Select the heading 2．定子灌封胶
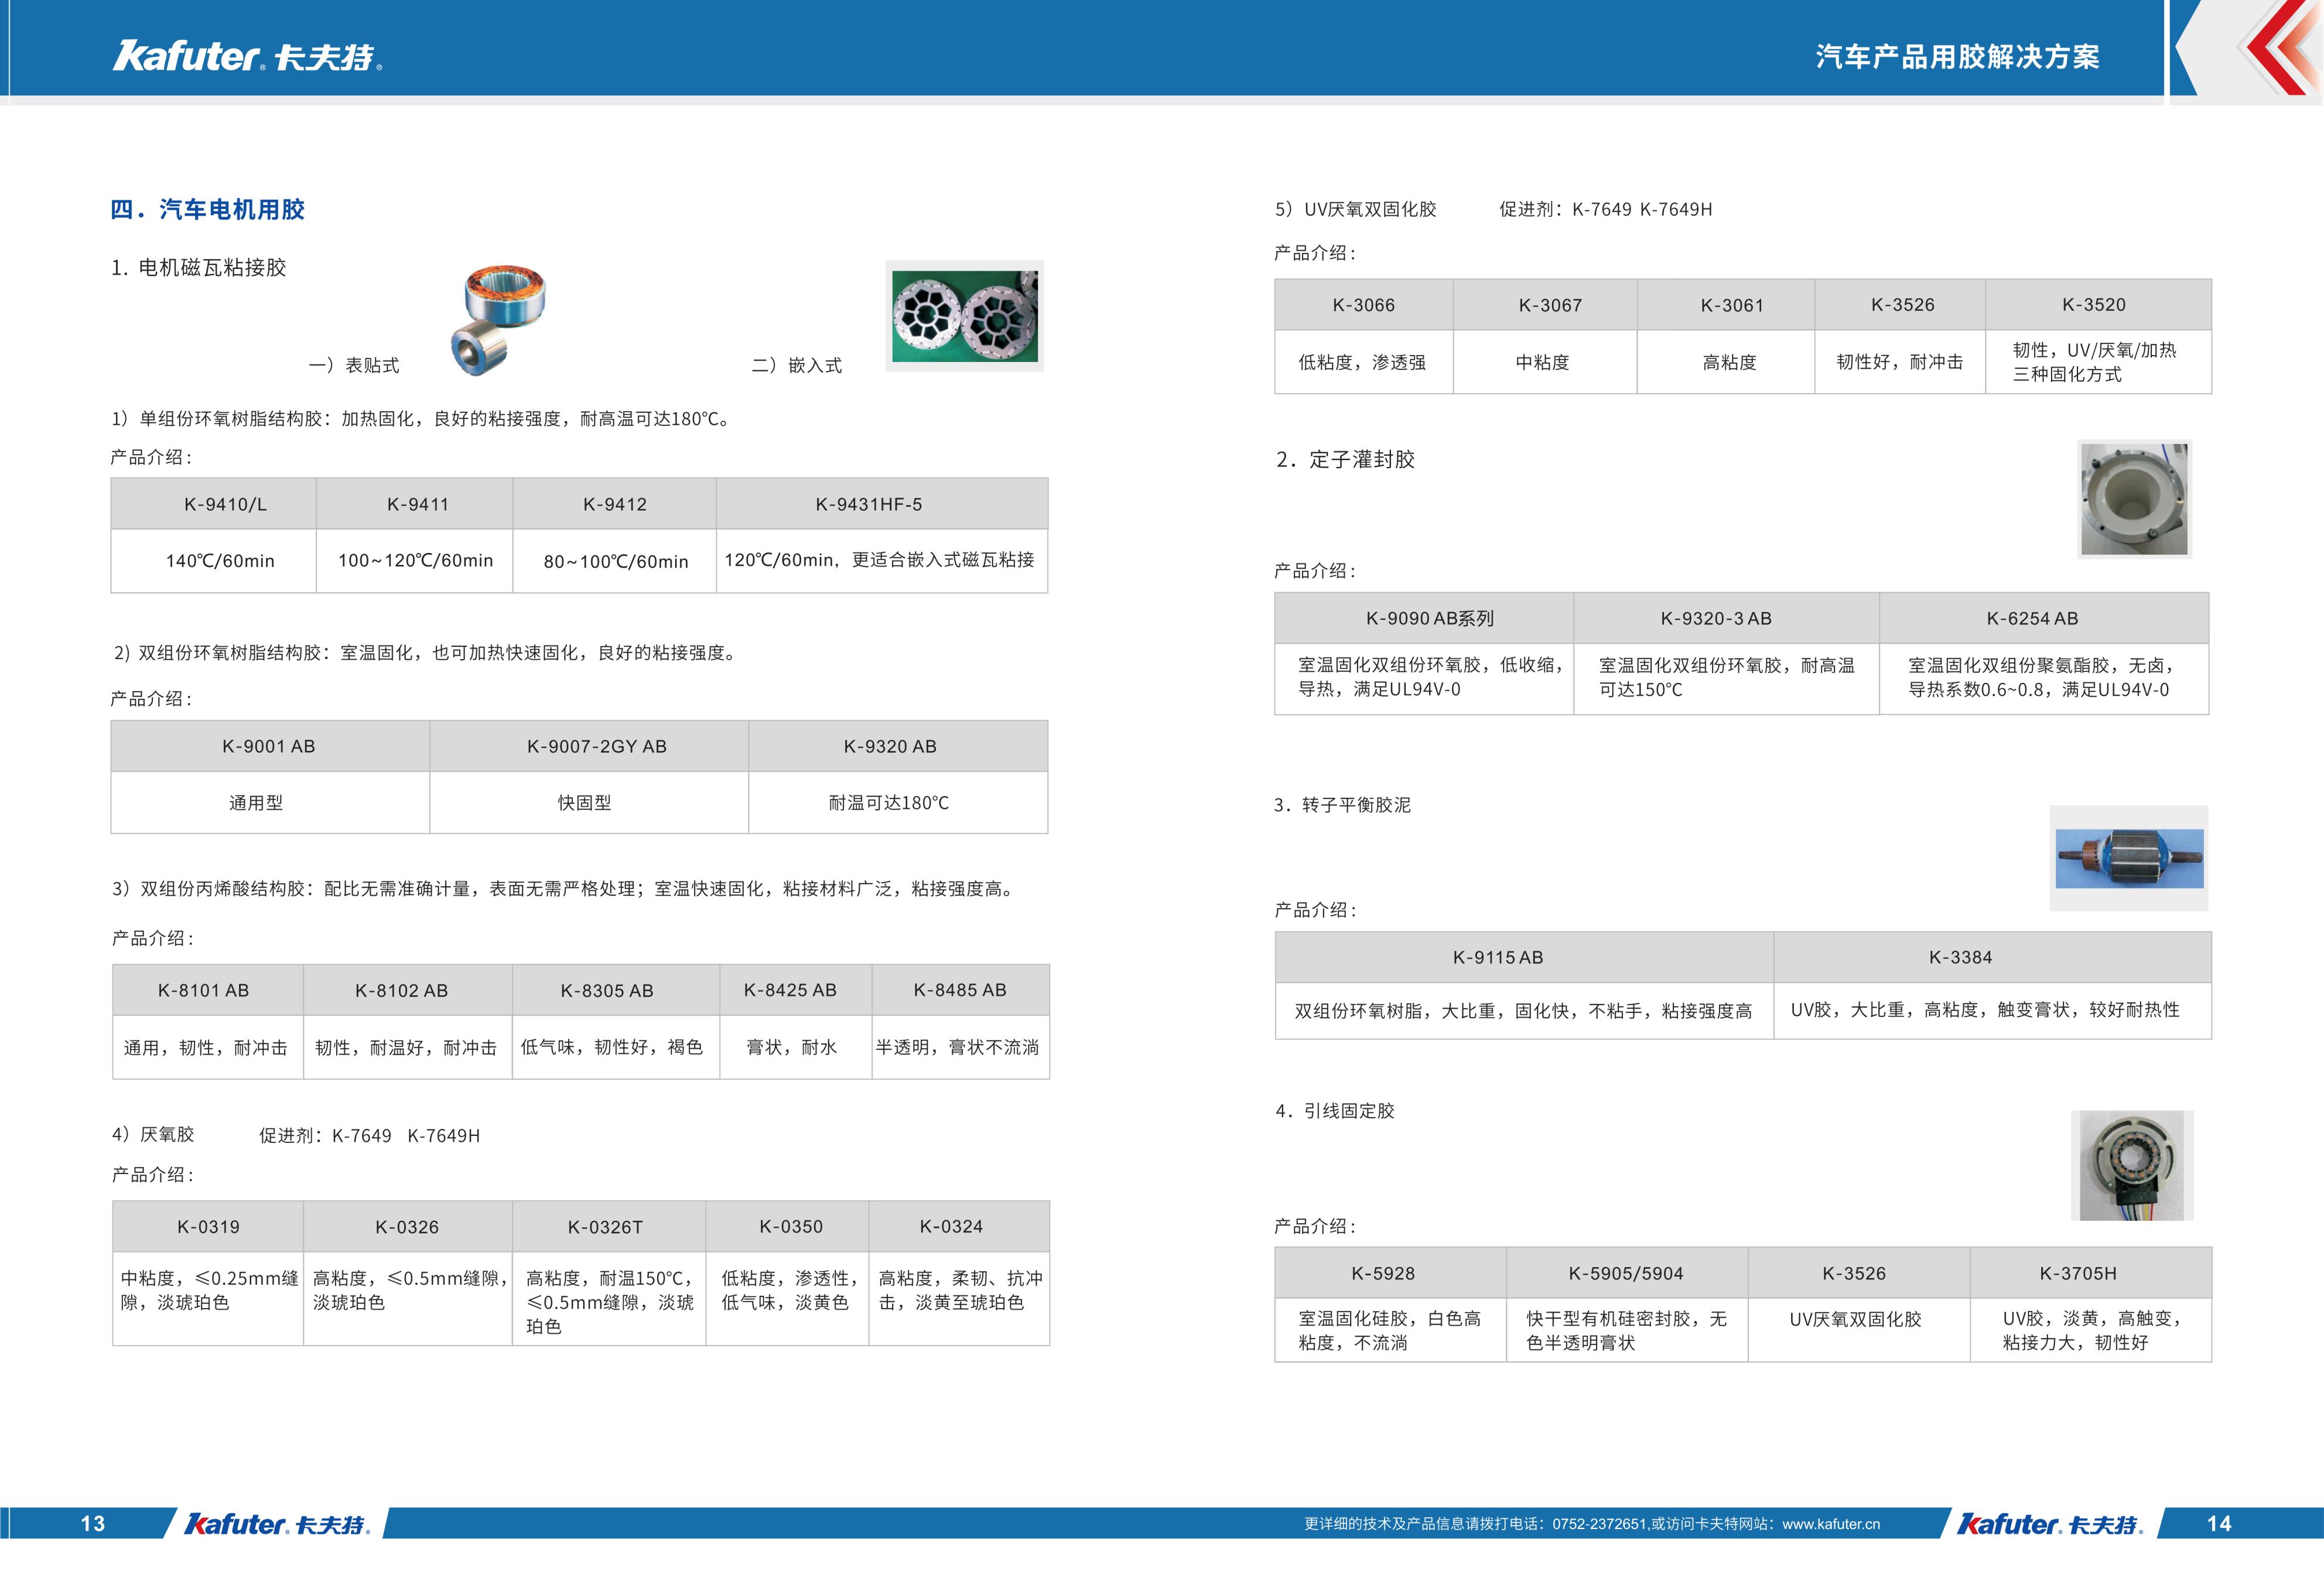The width and height of the screenshot is (2324, 1577). [x=1345, y=459]
